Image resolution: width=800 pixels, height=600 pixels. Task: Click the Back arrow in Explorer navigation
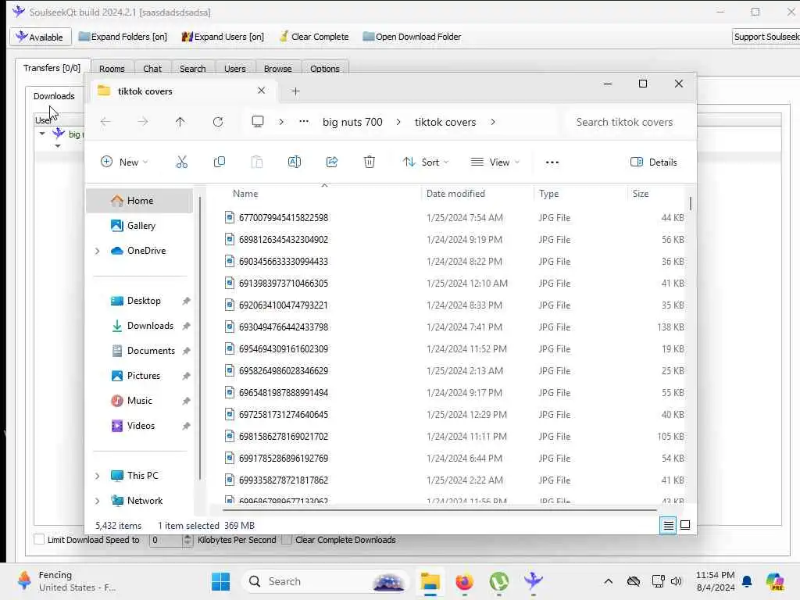point(105,122)
